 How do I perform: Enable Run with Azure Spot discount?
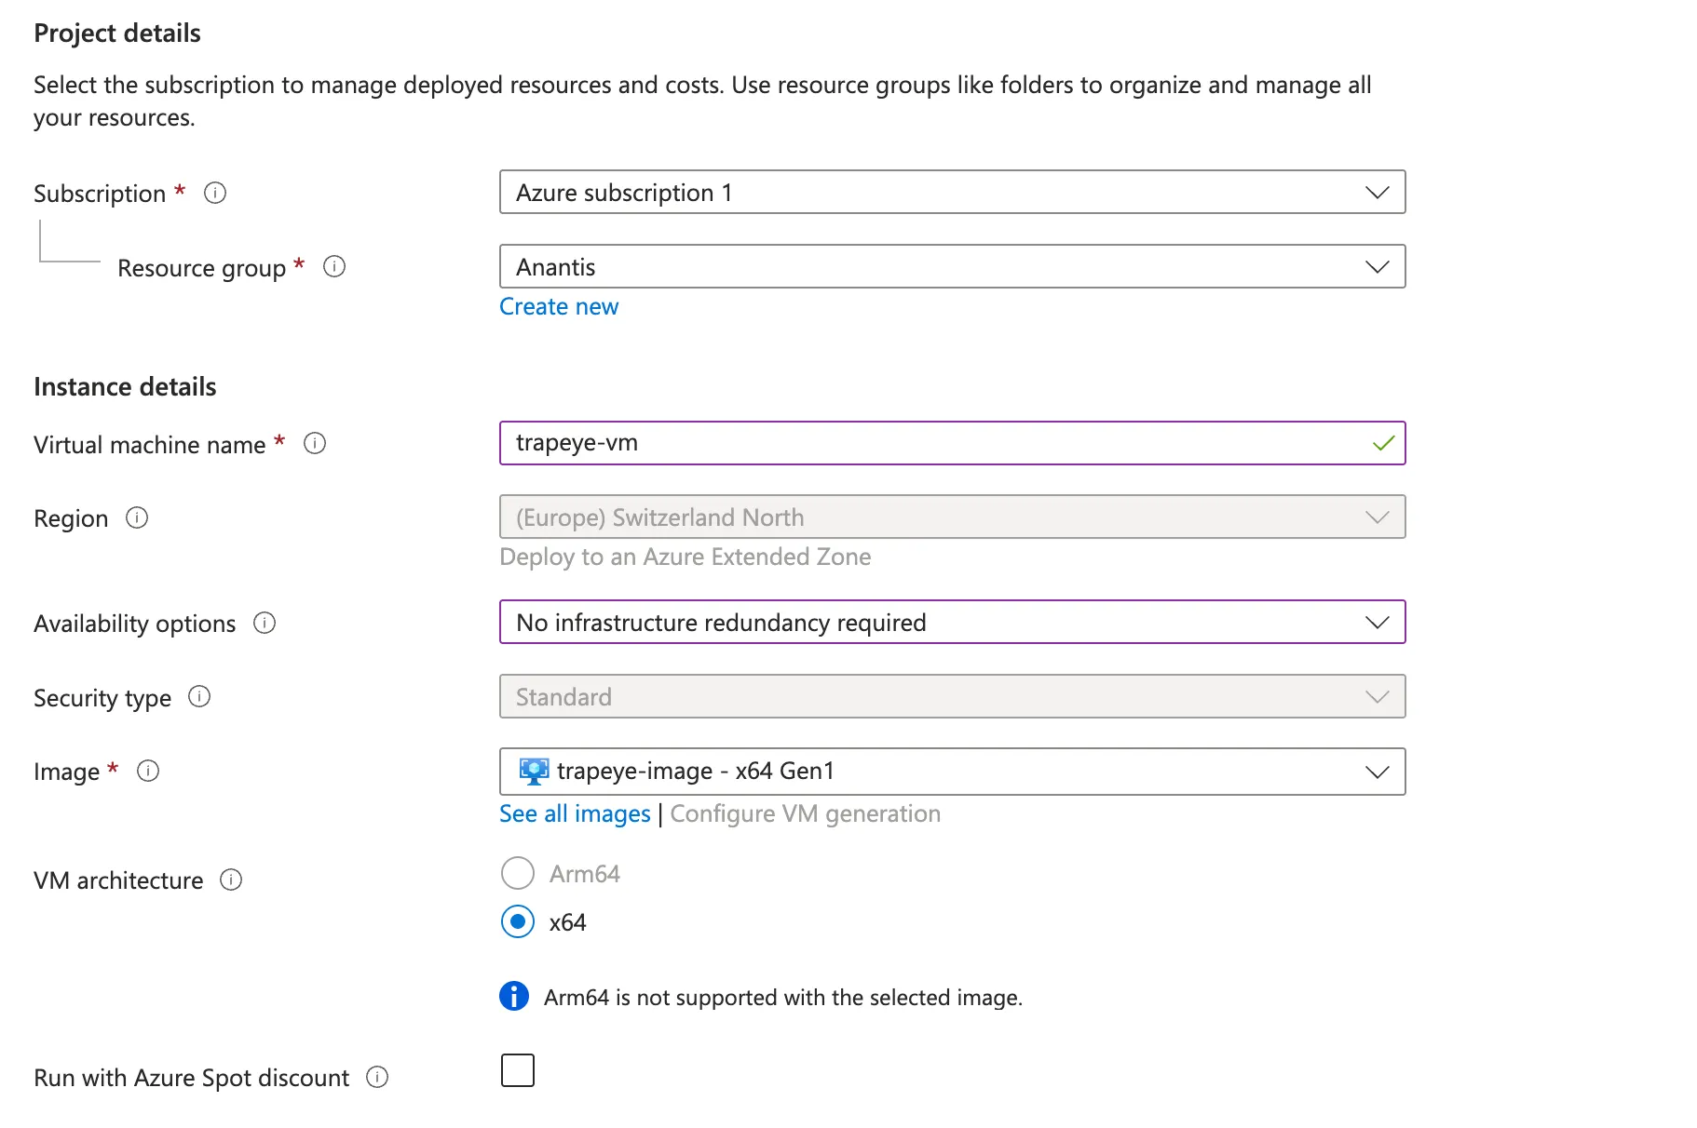click(517, 1070)
